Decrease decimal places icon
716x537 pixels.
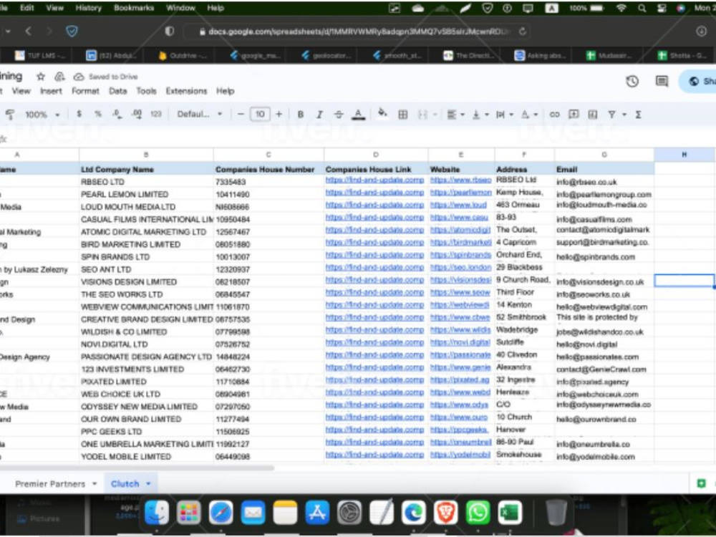[117, 114]
